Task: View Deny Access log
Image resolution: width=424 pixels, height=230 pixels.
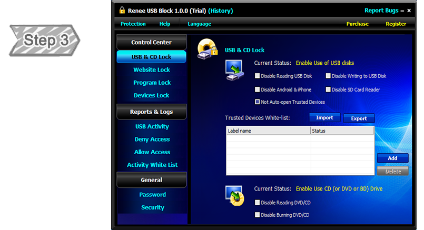Action: point(152,139)
